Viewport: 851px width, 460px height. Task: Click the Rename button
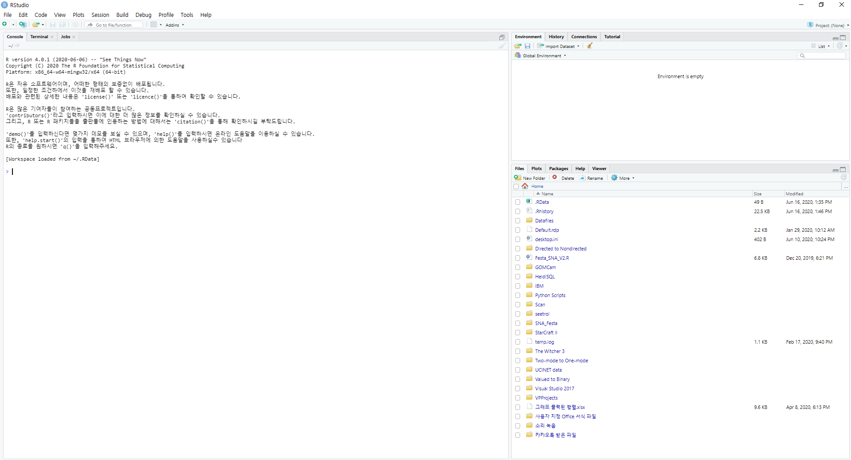tap(591, 178)
